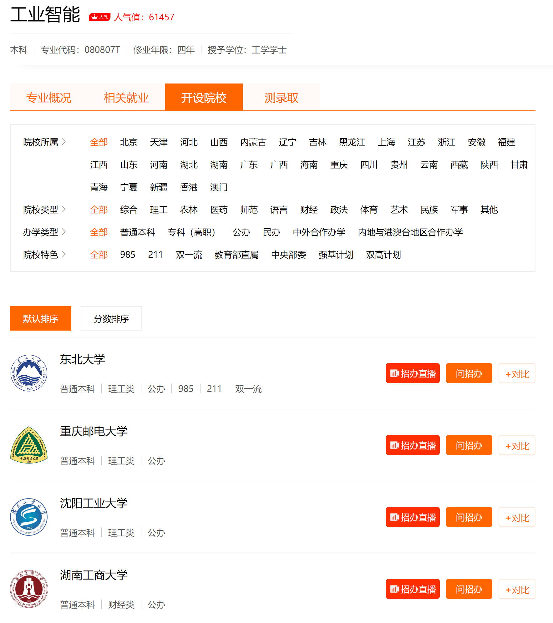Image resolution: width=553 pixels, height=623 pixels.
Task: Ask 问招办 for 湖南工商大学
Action: (x=469, y=589)
